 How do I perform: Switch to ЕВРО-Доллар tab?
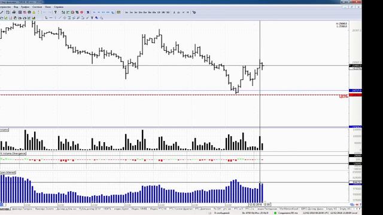(312, 209)
